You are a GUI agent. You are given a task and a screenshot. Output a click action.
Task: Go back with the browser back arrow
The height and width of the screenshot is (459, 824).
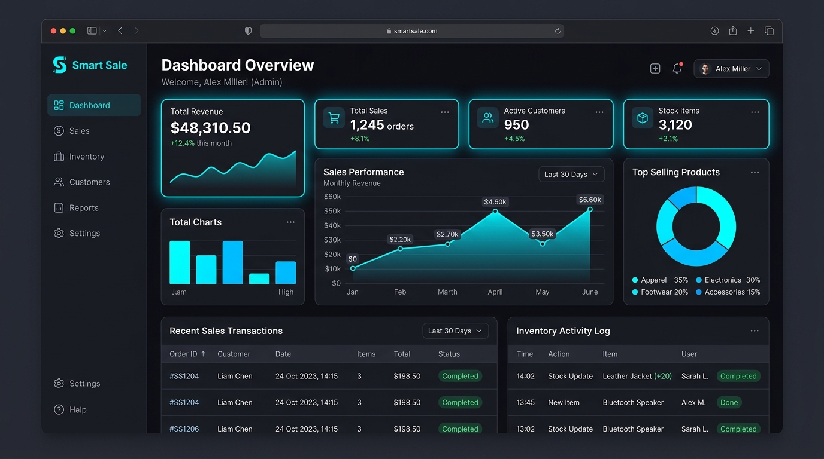tap(120, 31)
